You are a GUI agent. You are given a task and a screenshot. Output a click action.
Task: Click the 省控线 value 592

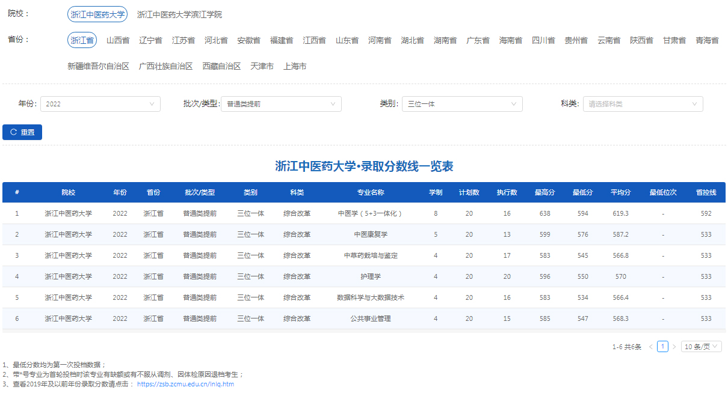(706, 213)
